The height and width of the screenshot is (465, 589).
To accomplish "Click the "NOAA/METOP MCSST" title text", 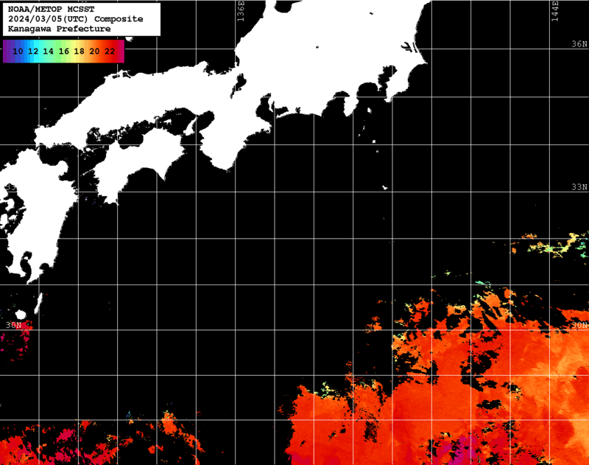I will coord(51,9).
